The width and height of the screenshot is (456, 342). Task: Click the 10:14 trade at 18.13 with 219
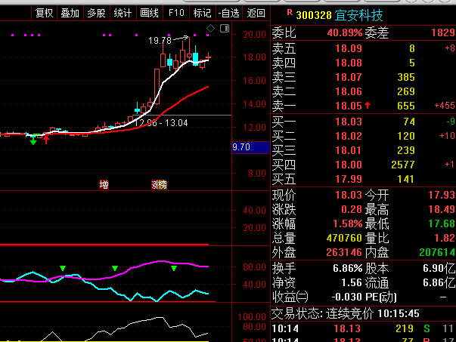point(364,328)
